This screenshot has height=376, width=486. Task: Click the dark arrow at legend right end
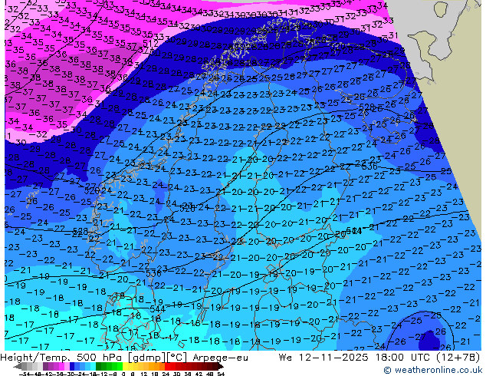(221, 367)
